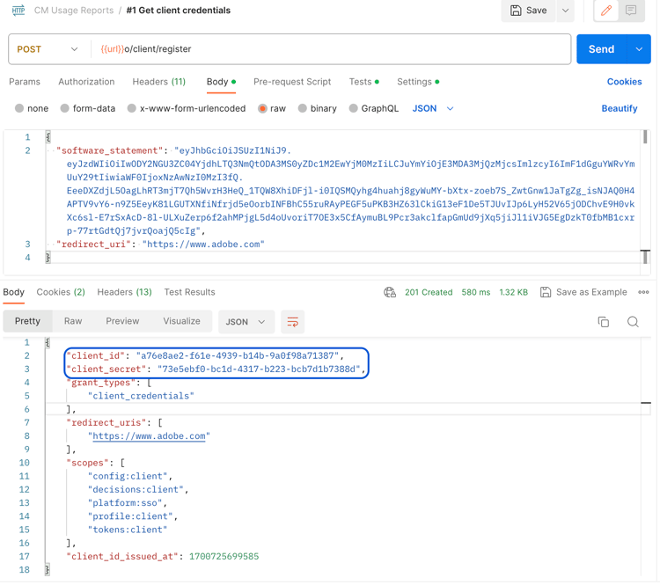Click the HTTP request type icon
This screenshot has width=660, height=585.
click(x=18, y=11)
